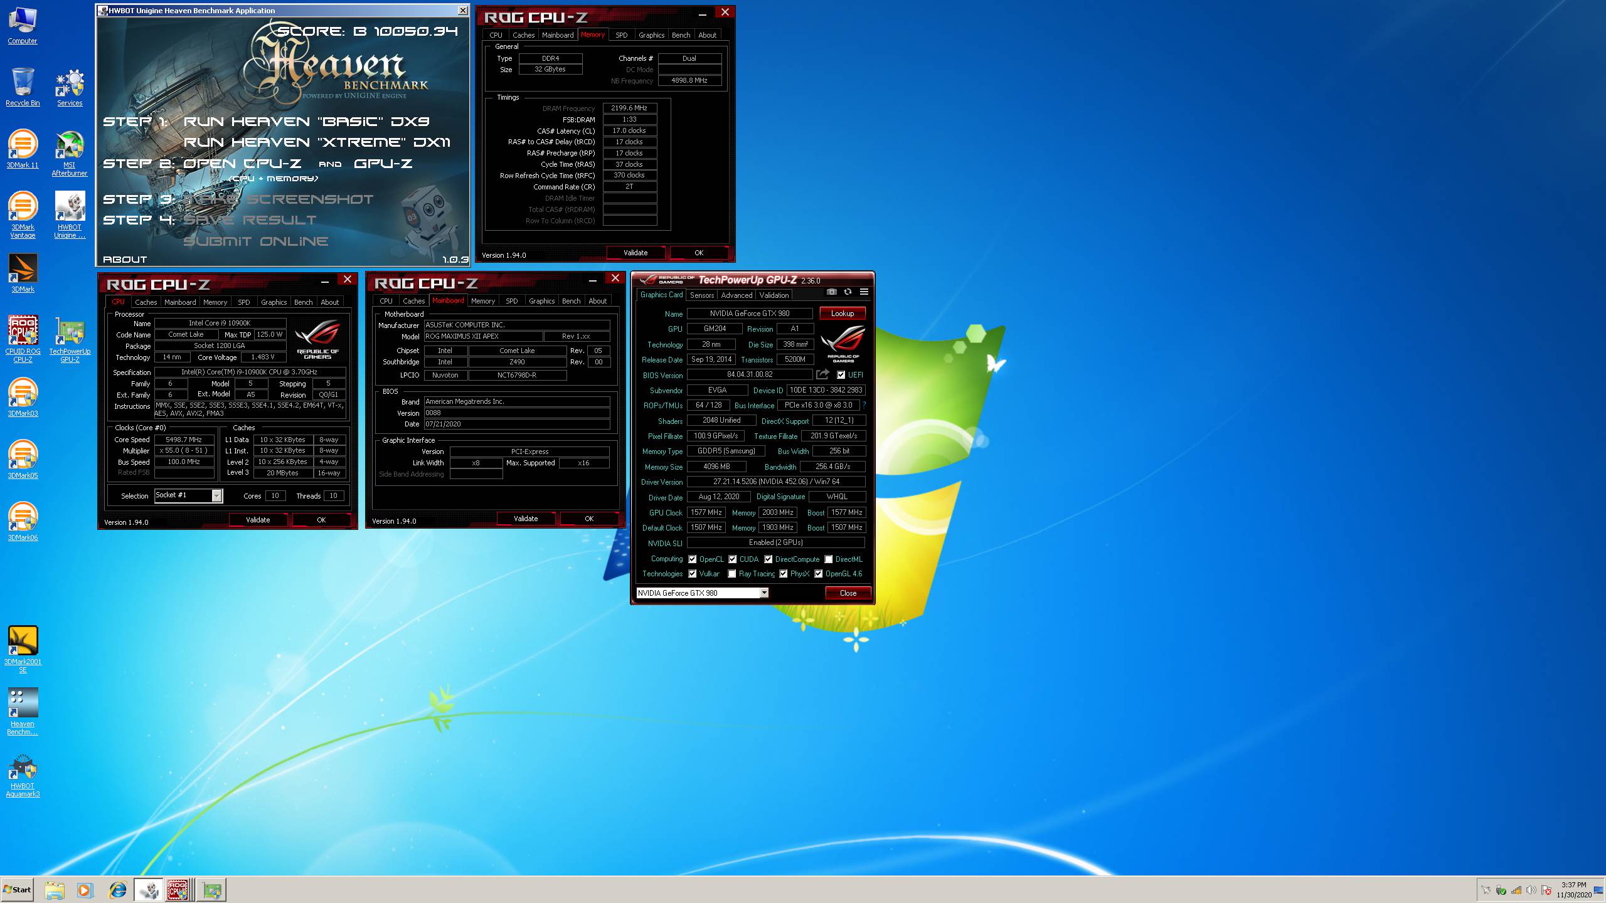Open the 3DMark05 desktop shortcut

coord(23,459)
